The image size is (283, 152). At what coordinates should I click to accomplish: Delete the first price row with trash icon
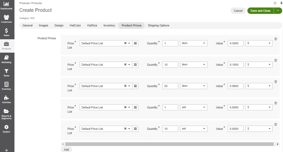point(276,39)
